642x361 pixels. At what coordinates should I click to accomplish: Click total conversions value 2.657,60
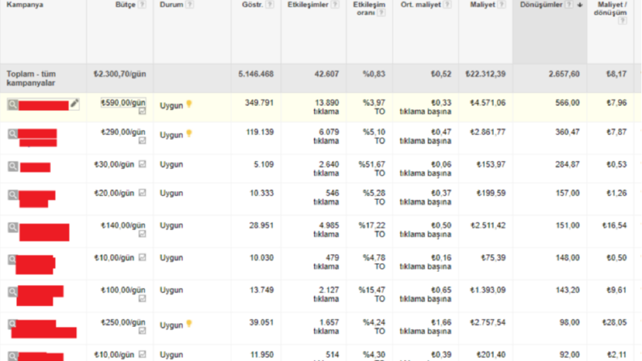click(x=564, y=74)
